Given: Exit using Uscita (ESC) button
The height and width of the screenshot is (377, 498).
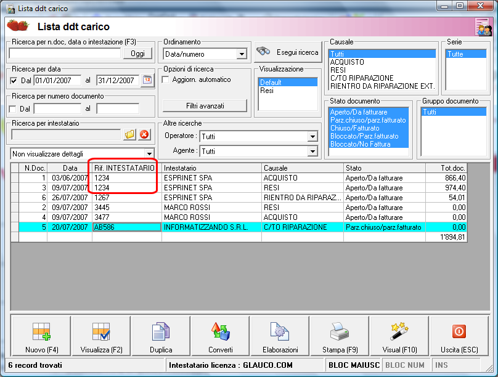Looking at the screenshot, I should click(x=459, y=336).
